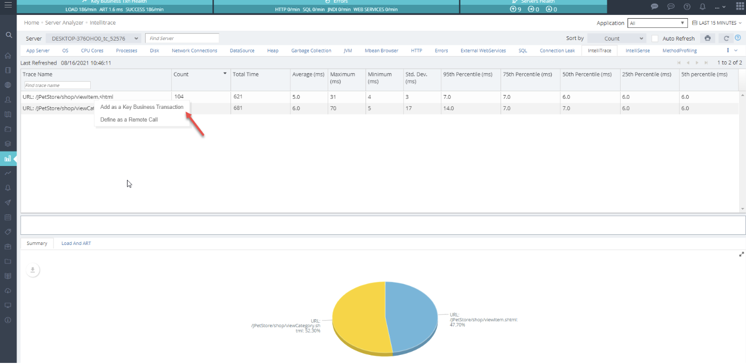Click the Find Server input field

pos(182,38)
